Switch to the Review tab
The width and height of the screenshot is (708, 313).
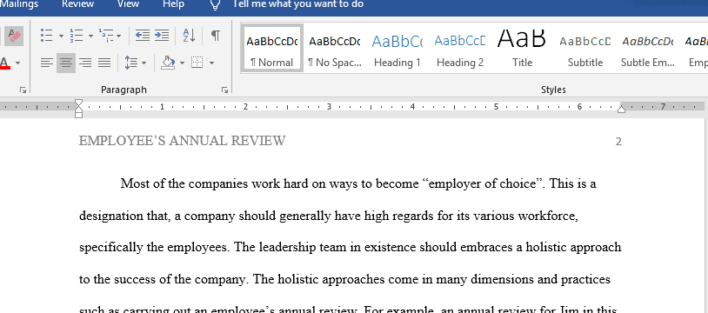coord(77,4)
